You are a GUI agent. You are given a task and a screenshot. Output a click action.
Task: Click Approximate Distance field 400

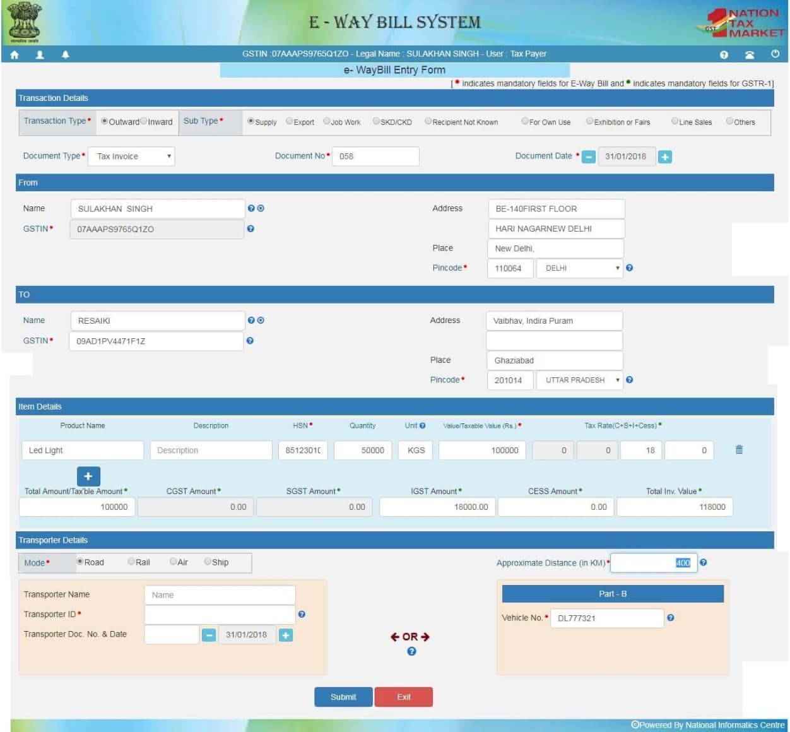(654, 563)
